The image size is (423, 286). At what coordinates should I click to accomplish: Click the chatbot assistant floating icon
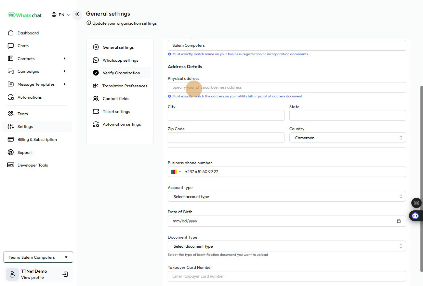(x=415, y=216)
